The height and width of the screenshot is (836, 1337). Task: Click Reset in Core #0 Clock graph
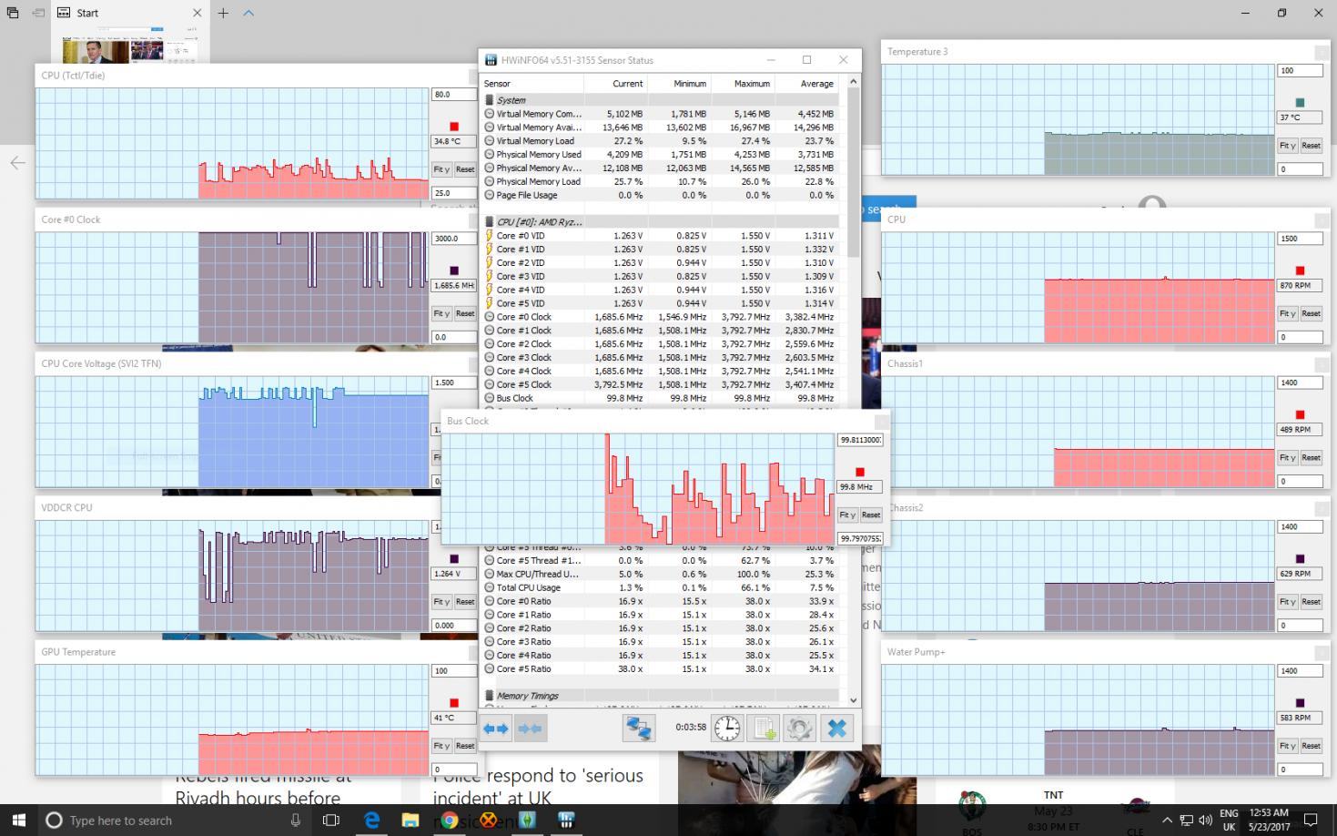click(x=465, y=313)
